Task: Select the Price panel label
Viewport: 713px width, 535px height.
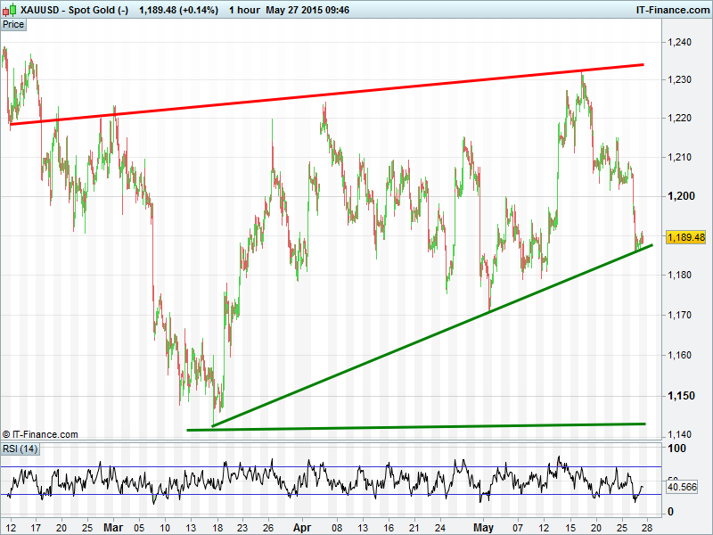Action: [13, 25]
